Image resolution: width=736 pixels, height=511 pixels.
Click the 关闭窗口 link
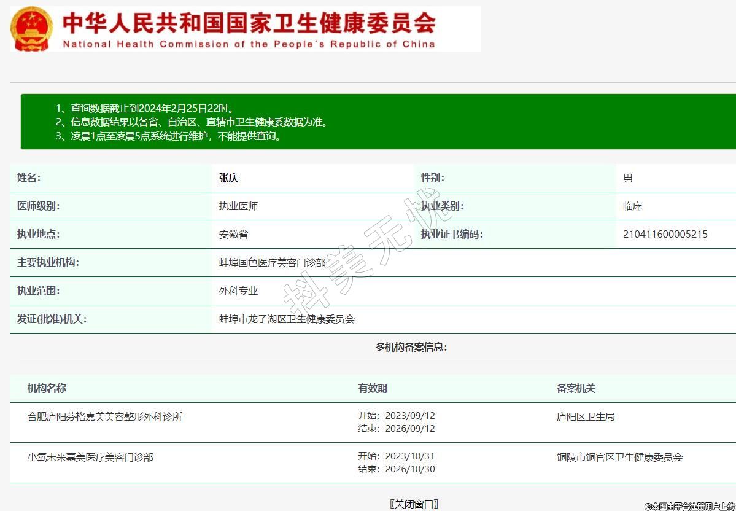click(414, 504)
